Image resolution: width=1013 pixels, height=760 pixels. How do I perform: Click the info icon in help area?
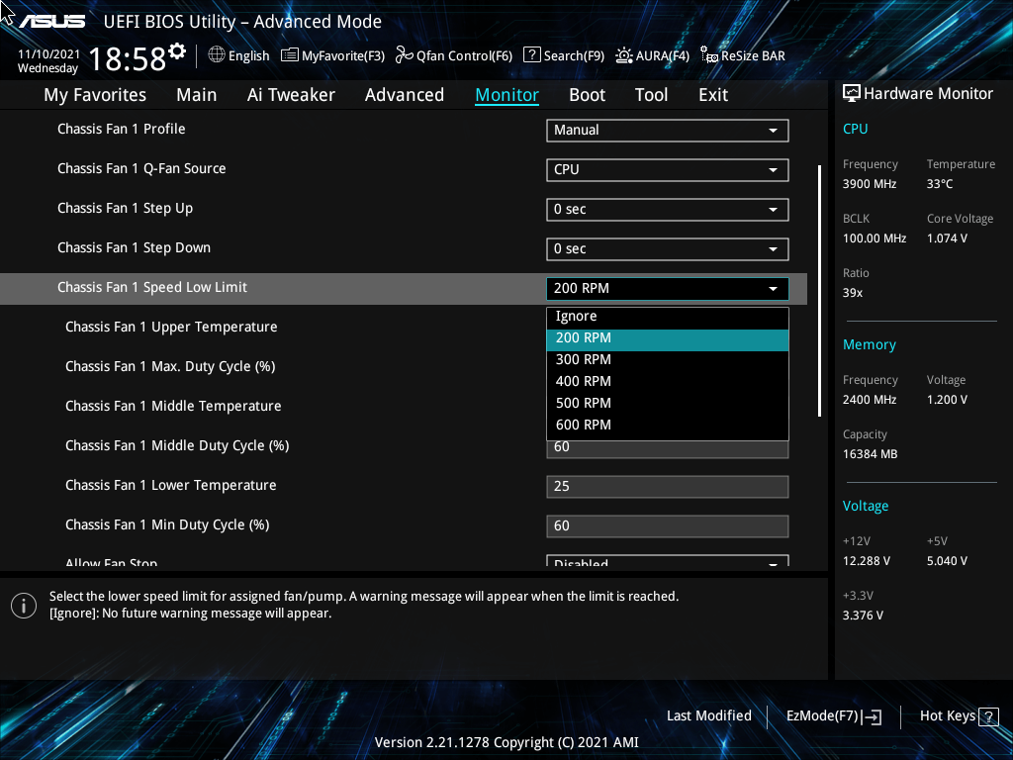24,606
